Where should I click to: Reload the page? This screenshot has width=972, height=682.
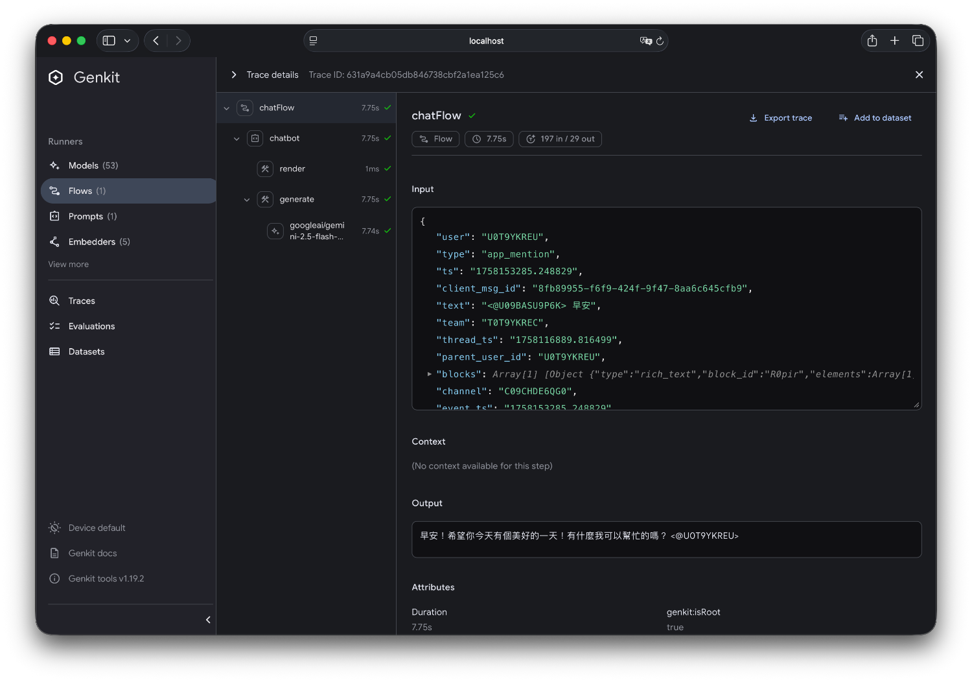pyautogui.click(x=660, y=41)
